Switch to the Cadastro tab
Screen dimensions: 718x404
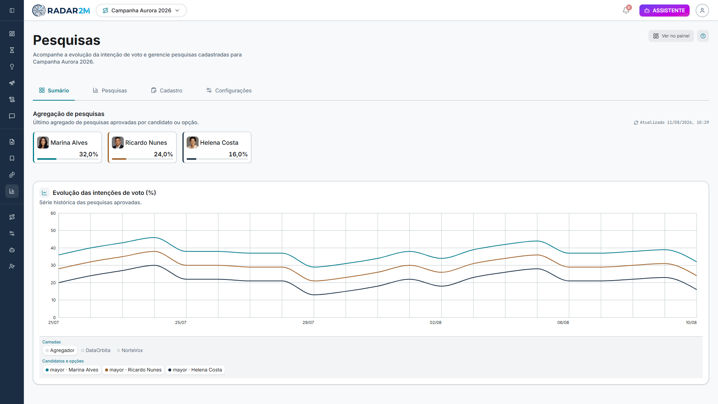(x=167, y=91)
